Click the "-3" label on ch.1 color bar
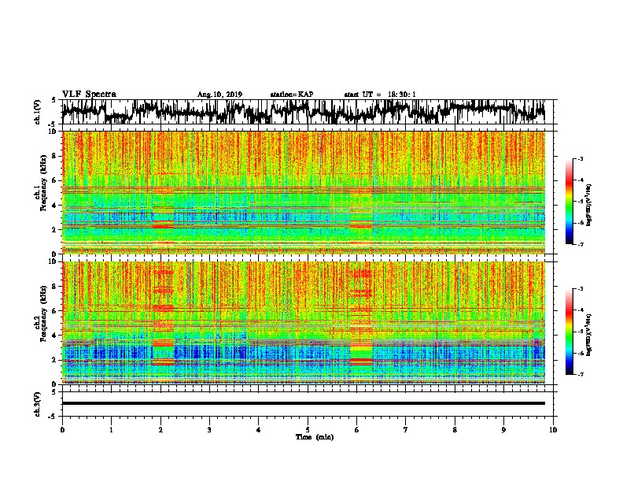Viewport: 623px width, 482px height. (580, 159)
